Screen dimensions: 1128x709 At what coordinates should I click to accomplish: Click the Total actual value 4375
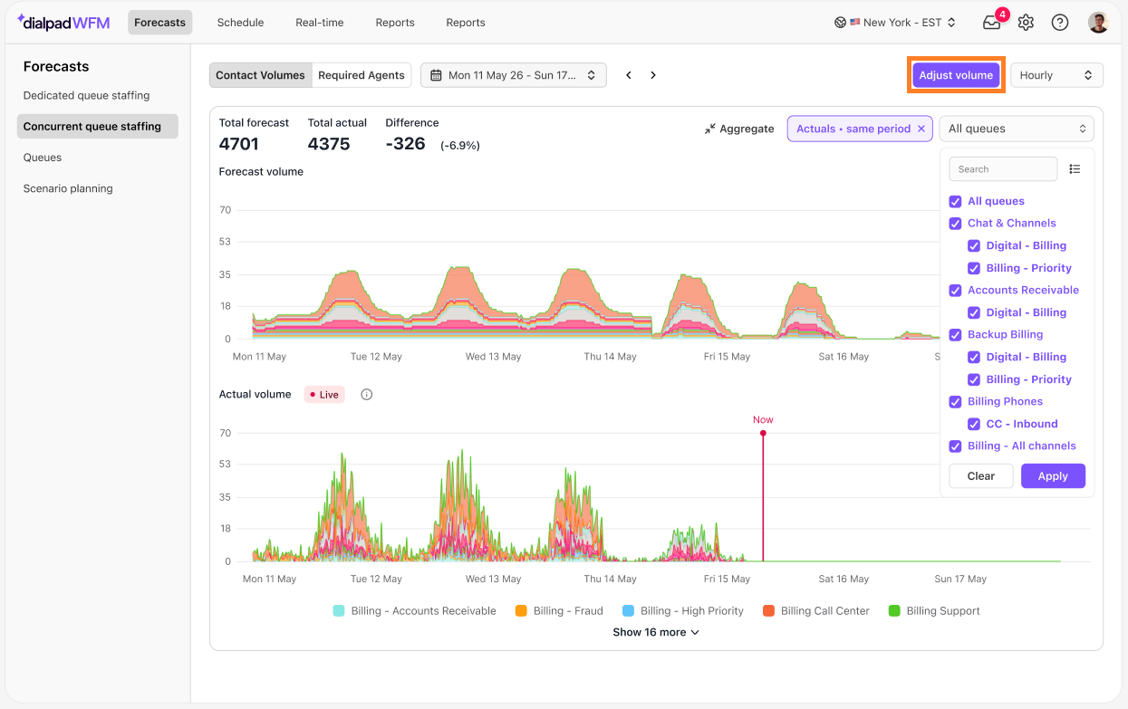pyautogui.click(x=329, y=144)
